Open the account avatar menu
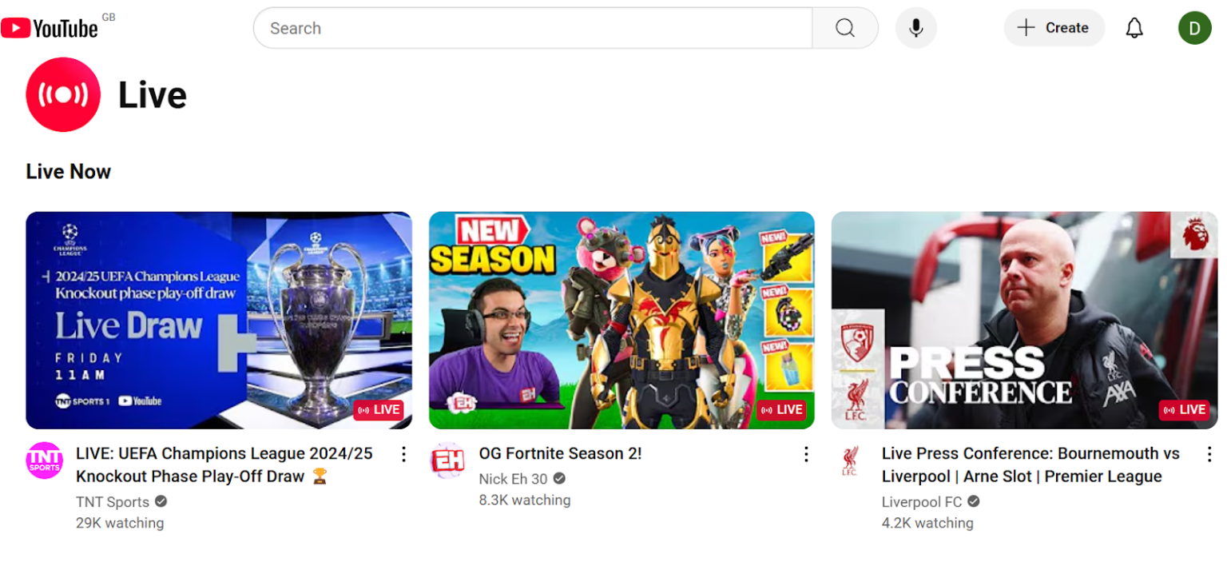 point(1194,28)
